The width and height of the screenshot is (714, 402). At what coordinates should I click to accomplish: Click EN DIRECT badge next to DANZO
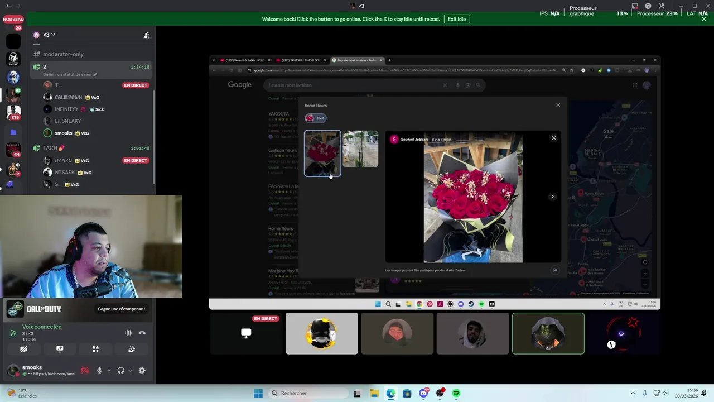click(136, 160)
